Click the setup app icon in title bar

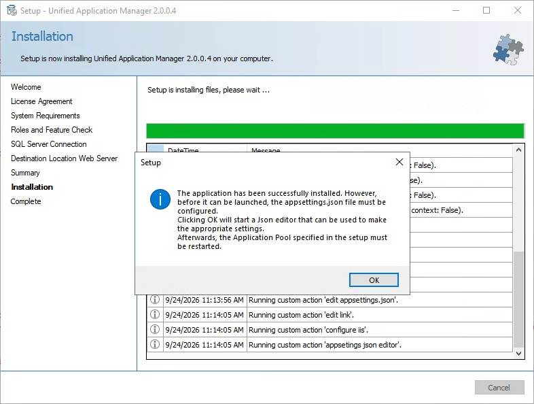click(12, 11)
